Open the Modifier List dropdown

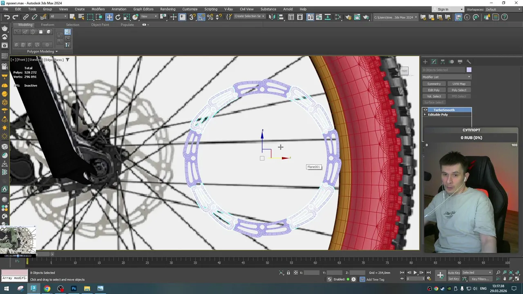[x=447, y=77]
